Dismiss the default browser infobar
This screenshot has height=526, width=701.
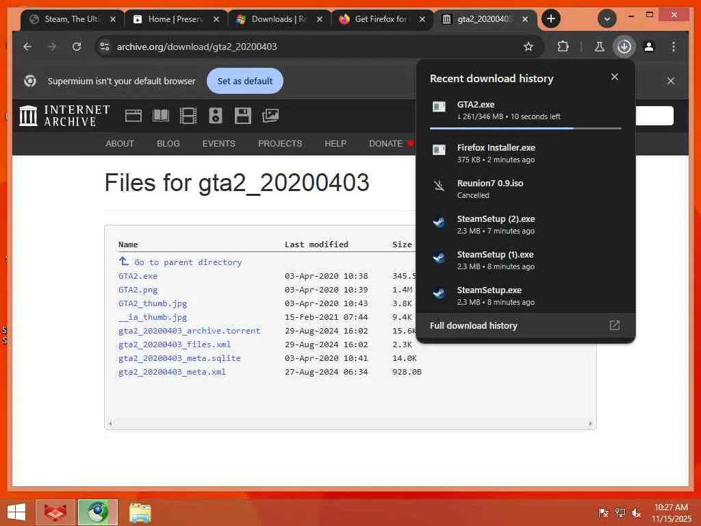pyautogui.click(x=671, y=81)
